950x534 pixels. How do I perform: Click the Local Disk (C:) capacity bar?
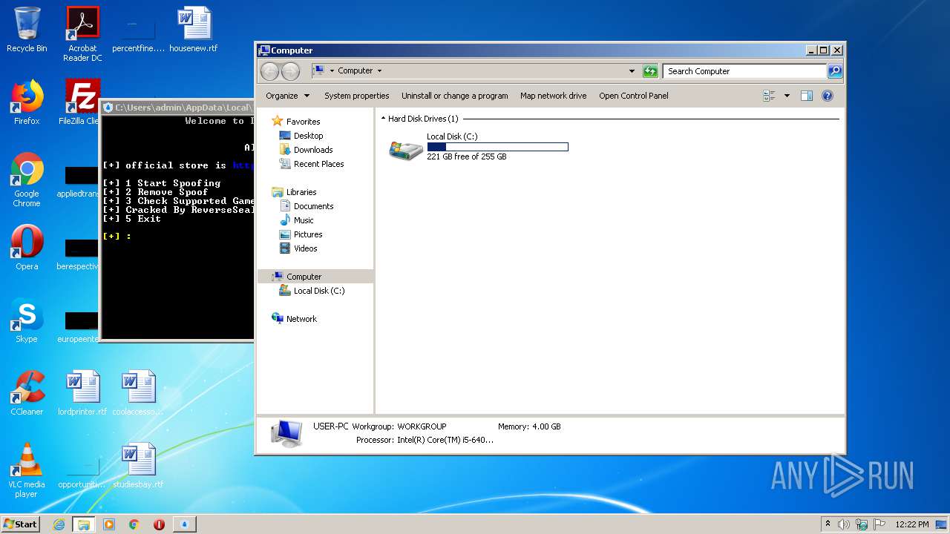click(497, 147)
